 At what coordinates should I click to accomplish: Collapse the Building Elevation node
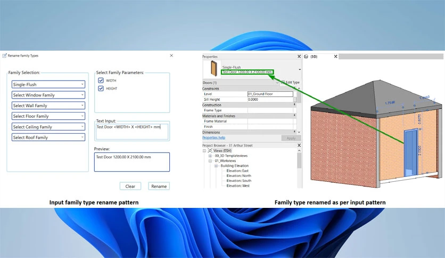pos(216,166)
